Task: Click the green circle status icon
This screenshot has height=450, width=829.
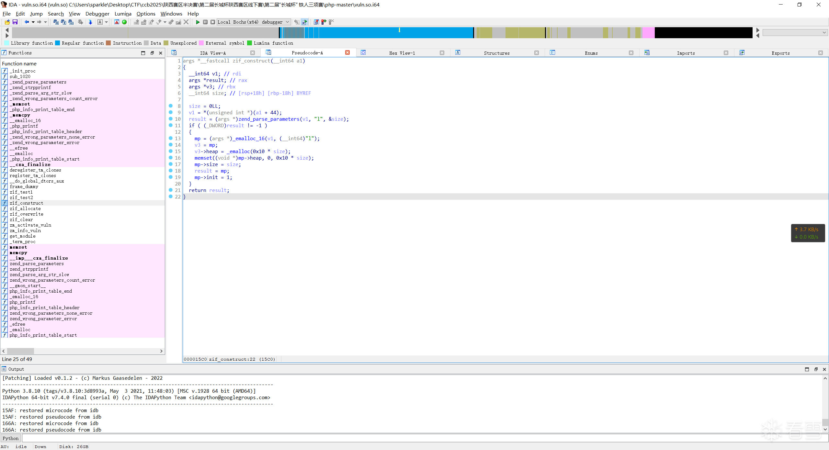Action: (124, 22)
